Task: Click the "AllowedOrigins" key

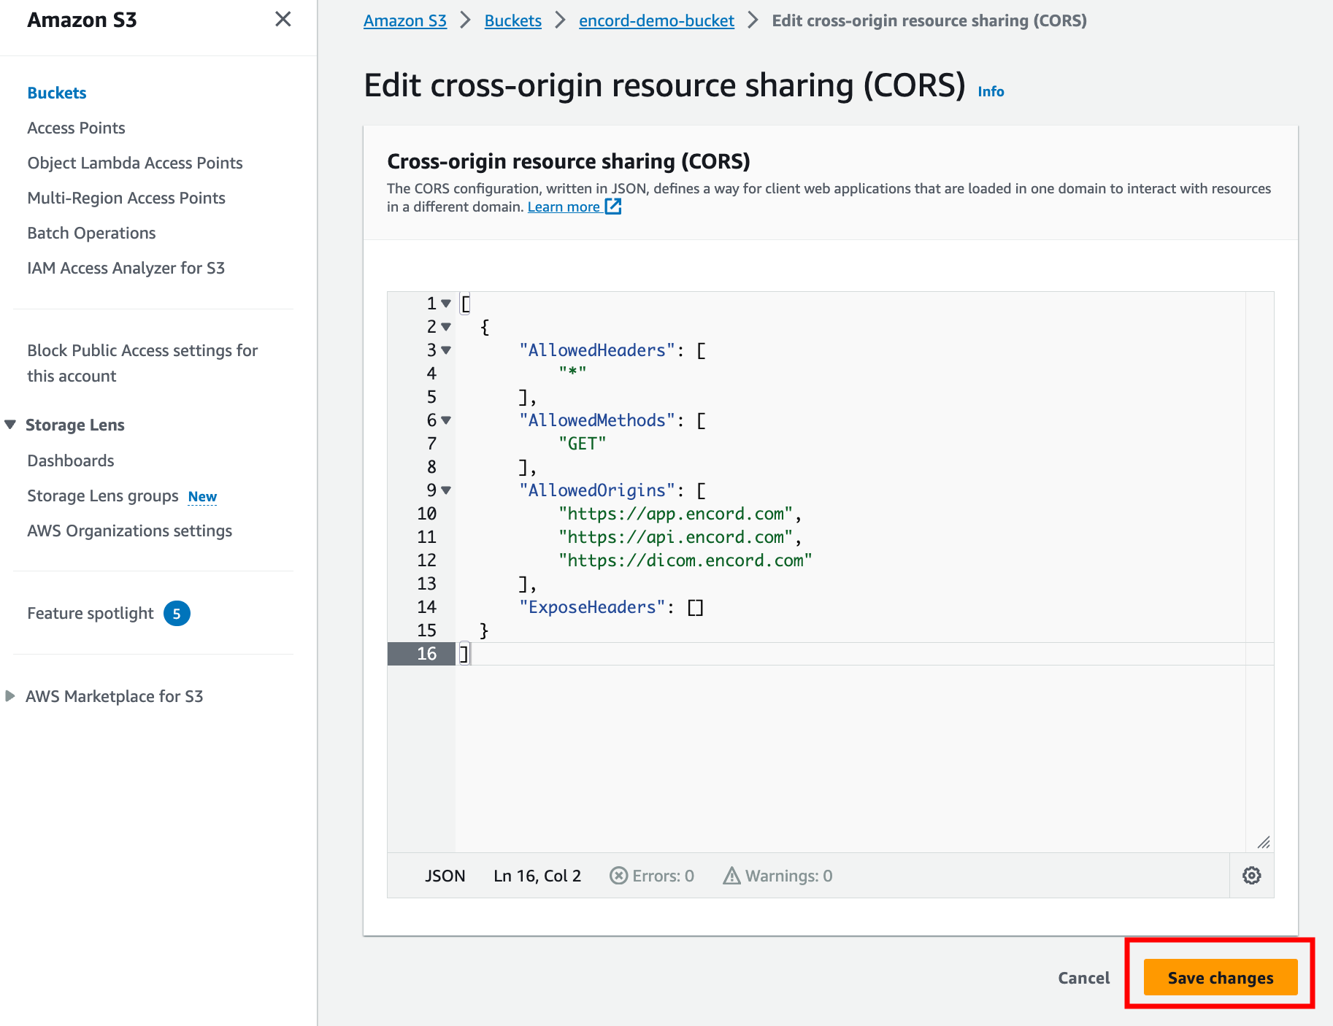Action: point(597,490)
